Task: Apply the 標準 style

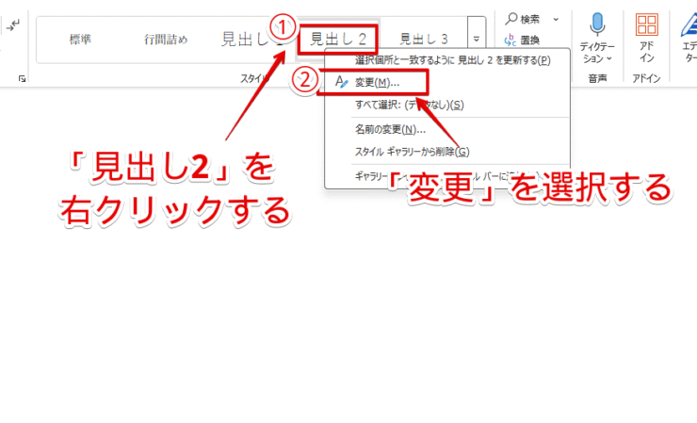Action: pos(79,40)
